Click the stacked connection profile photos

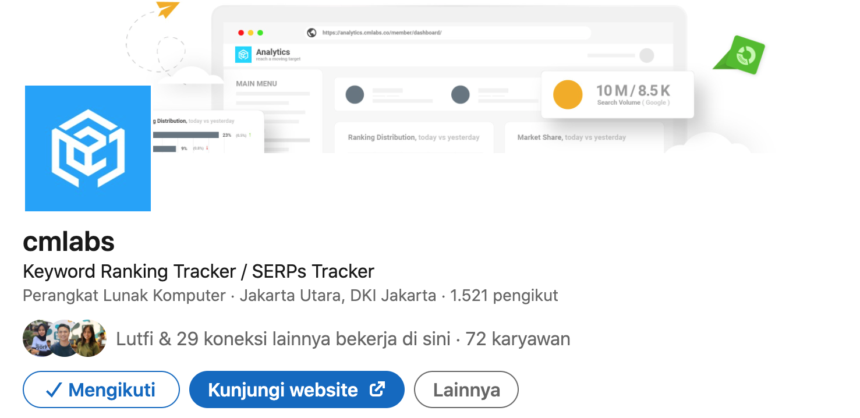click(x=65, y=338)
